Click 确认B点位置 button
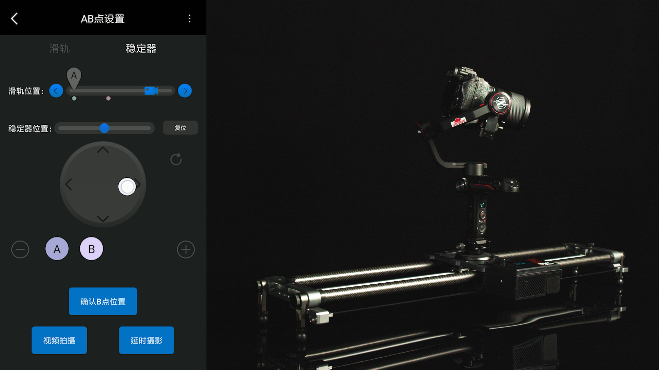659x370 pixels. tap(103, 301)
